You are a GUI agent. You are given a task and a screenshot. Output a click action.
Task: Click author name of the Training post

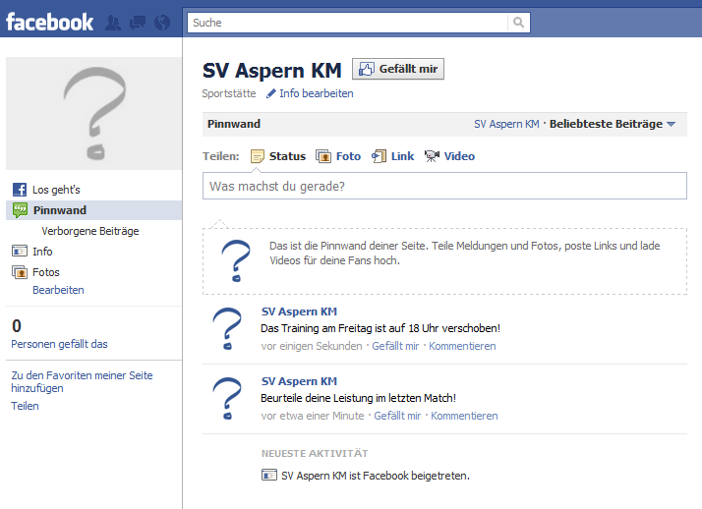coord(299,311)
